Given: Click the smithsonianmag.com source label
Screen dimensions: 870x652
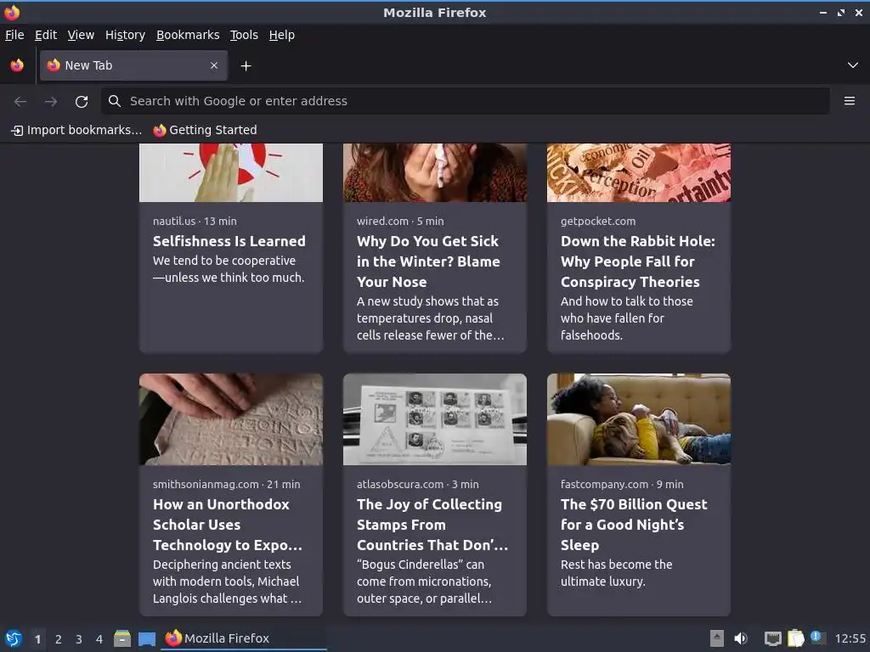Looking at the screenshot, I should click(206, 484).
